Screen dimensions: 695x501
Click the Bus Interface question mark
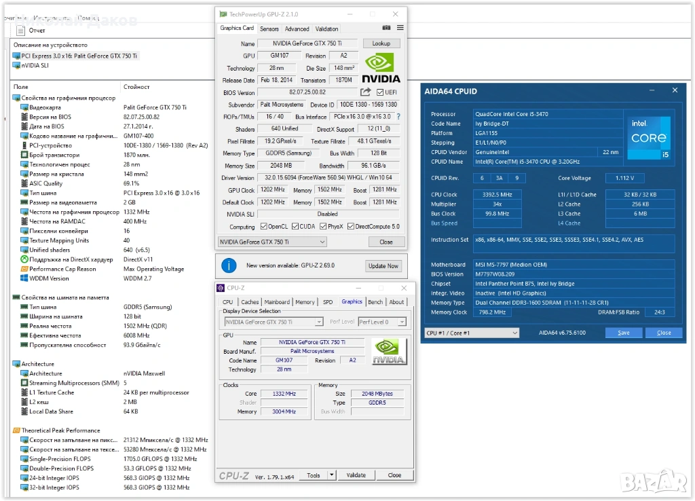coord(398,117)
